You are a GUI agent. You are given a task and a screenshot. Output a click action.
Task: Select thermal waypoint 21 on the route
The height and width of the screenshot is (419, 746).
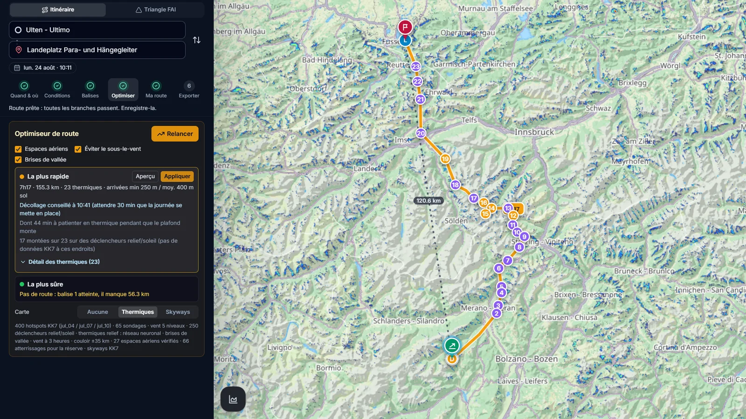[x=421, y=99]
